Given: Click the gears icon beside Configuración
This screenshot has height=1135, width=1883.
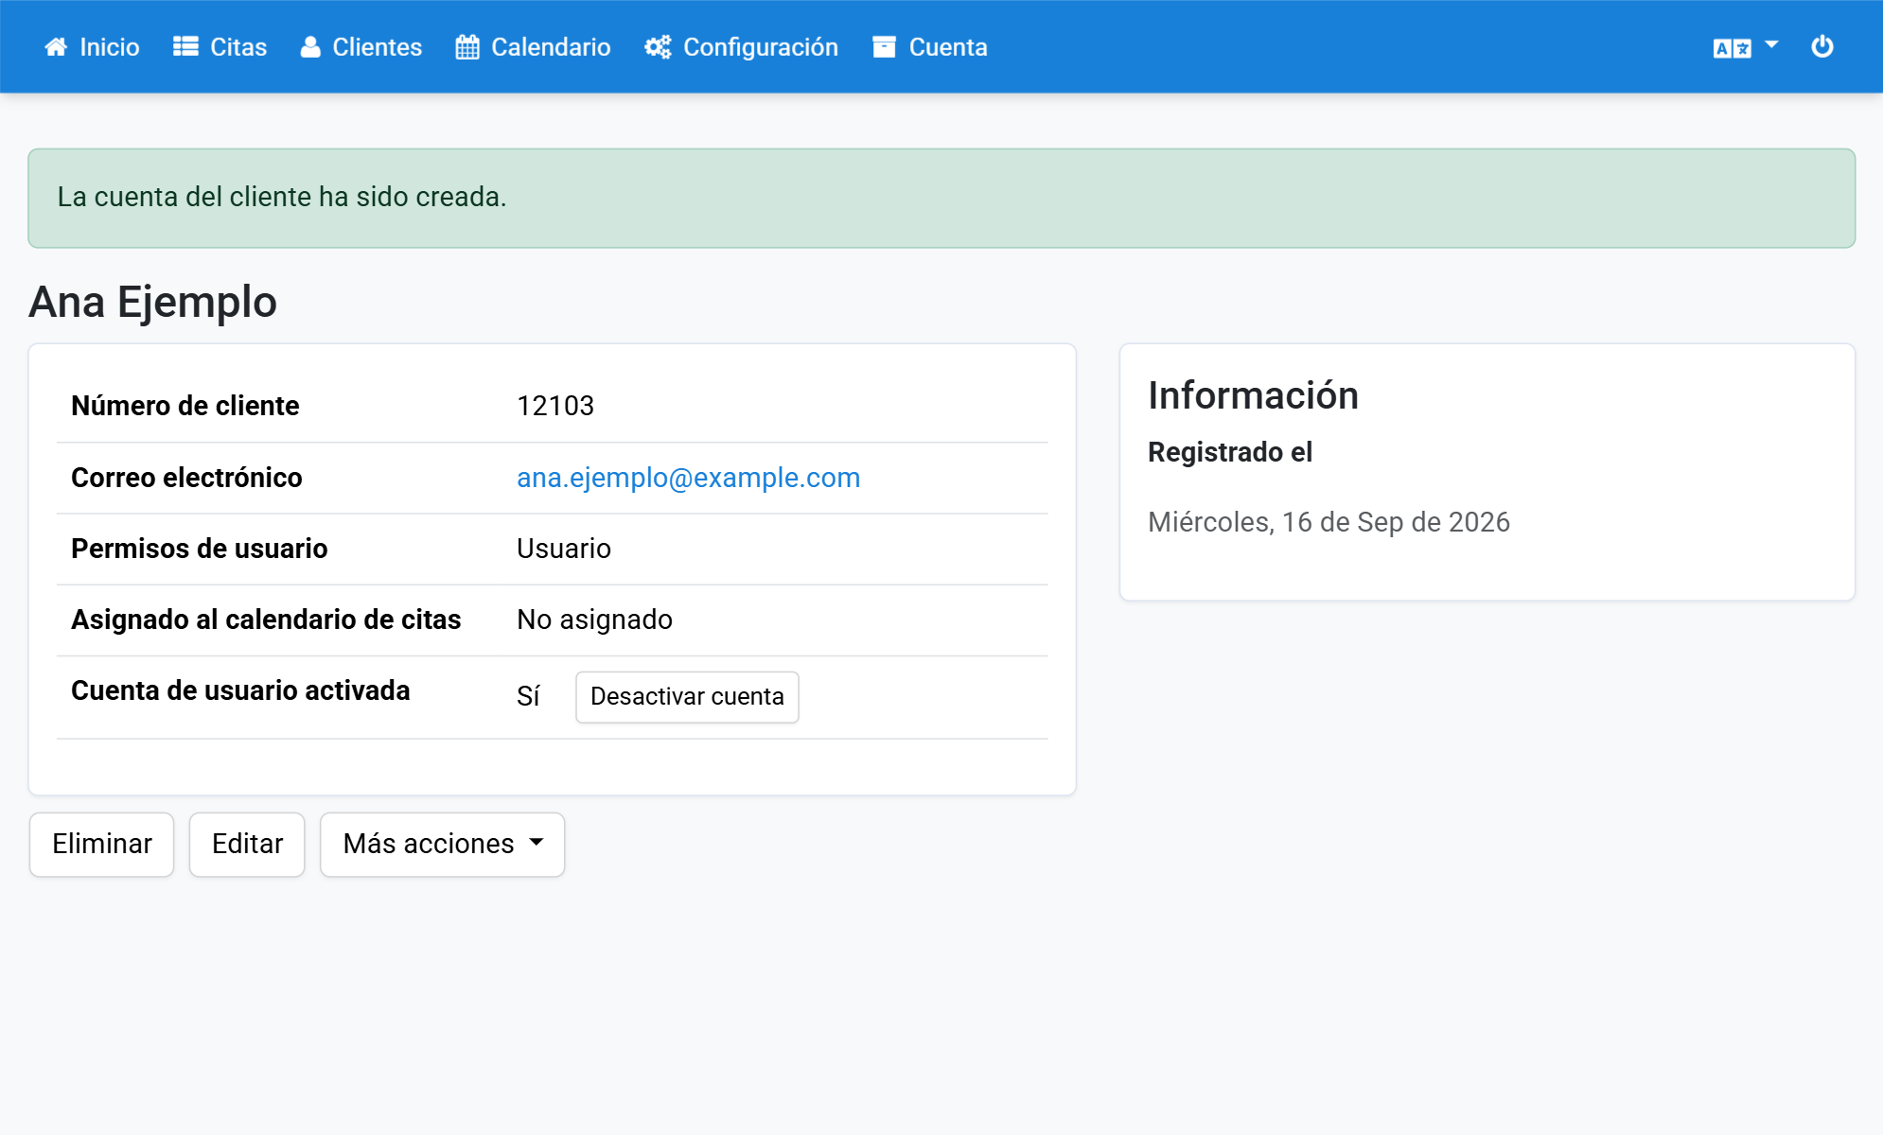Looking at the screenshot, I should pos(658,47).
